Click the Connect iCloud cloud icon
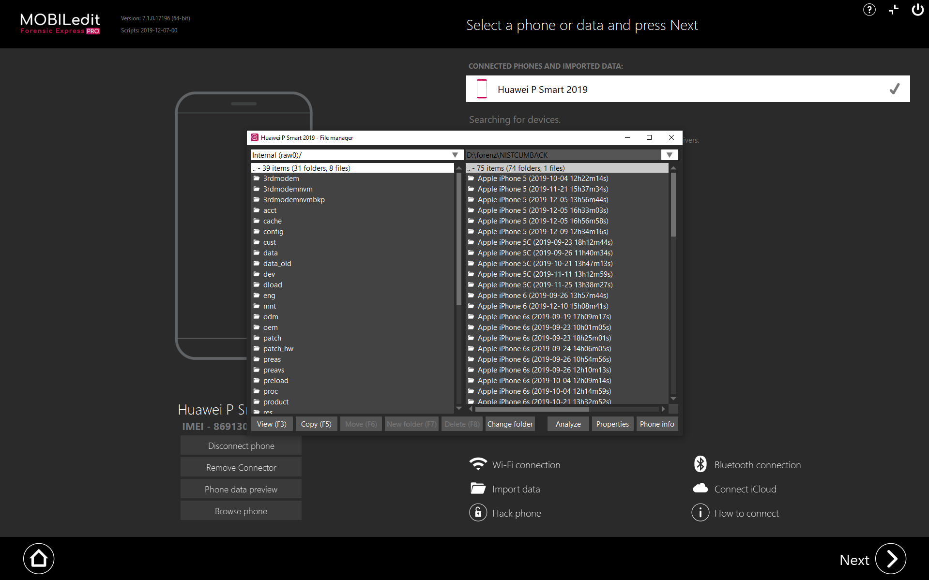The height and width of the screenshot is (580, 929). pyautogui.click(x=701, y=489)
